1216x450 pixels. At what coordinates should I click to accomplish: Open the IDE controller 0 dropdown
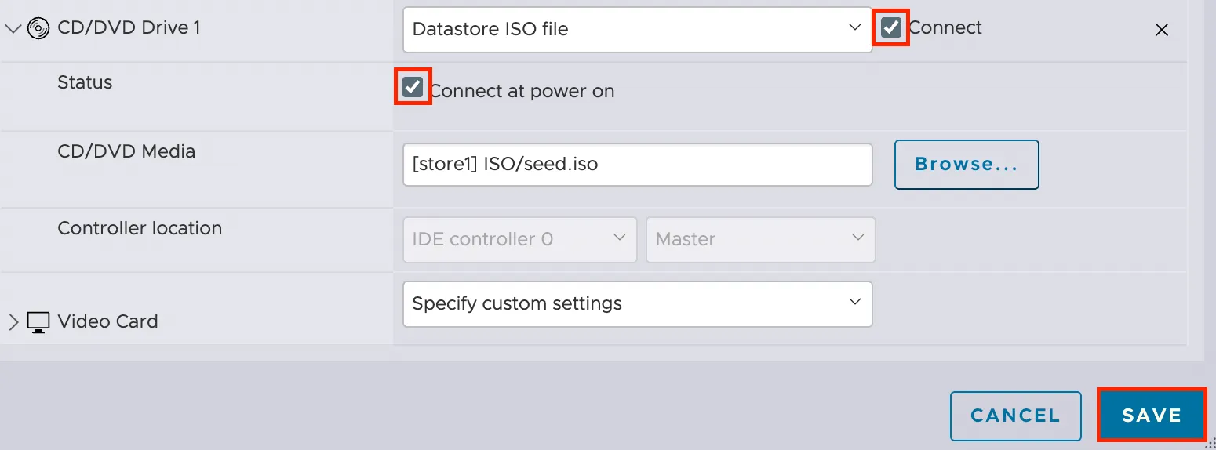pos(519,239)
